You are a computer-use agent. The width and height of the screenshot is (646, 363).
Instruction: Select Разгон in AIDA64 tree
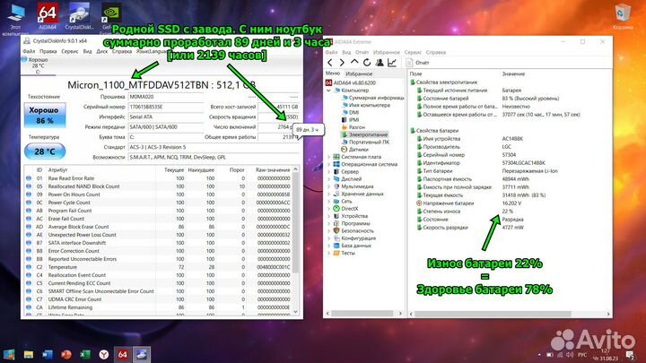tap(354, 127)
